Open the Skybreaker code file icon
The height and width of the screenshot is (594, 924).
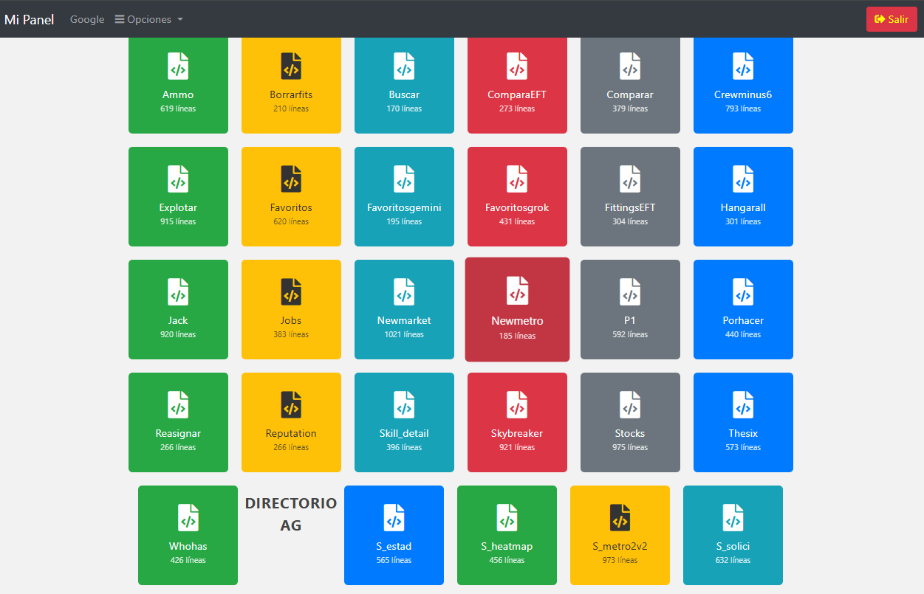(517, 405)
